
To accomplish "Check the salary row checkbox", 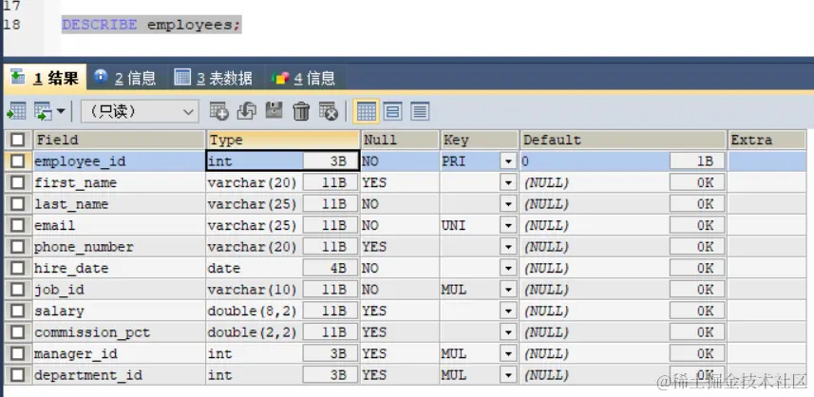I will [x=18, y=311].
